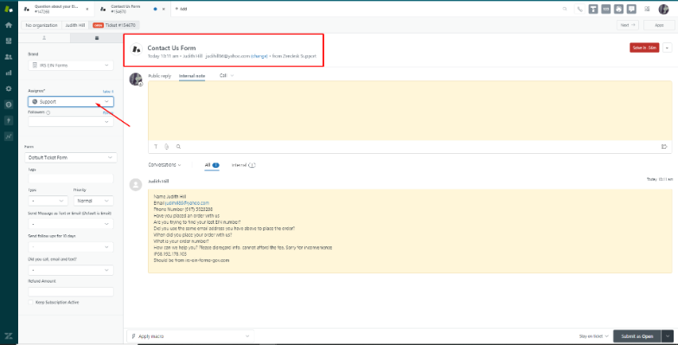678x345 pixels.
Task: Click the Refund Amount input field
Action: (x=71, y=292)
